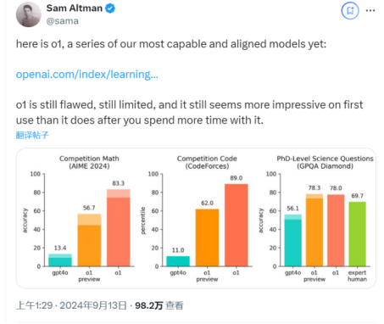Viewport: 384px width, 324px height.
Task: Click the teal gpt4o bar labeled 56.1
Action: pos(292,240)
